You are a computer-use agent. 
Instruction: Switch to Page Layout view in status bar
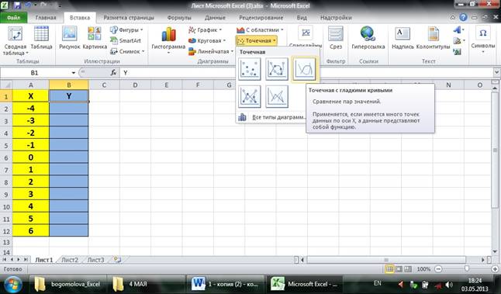(399, 269)
